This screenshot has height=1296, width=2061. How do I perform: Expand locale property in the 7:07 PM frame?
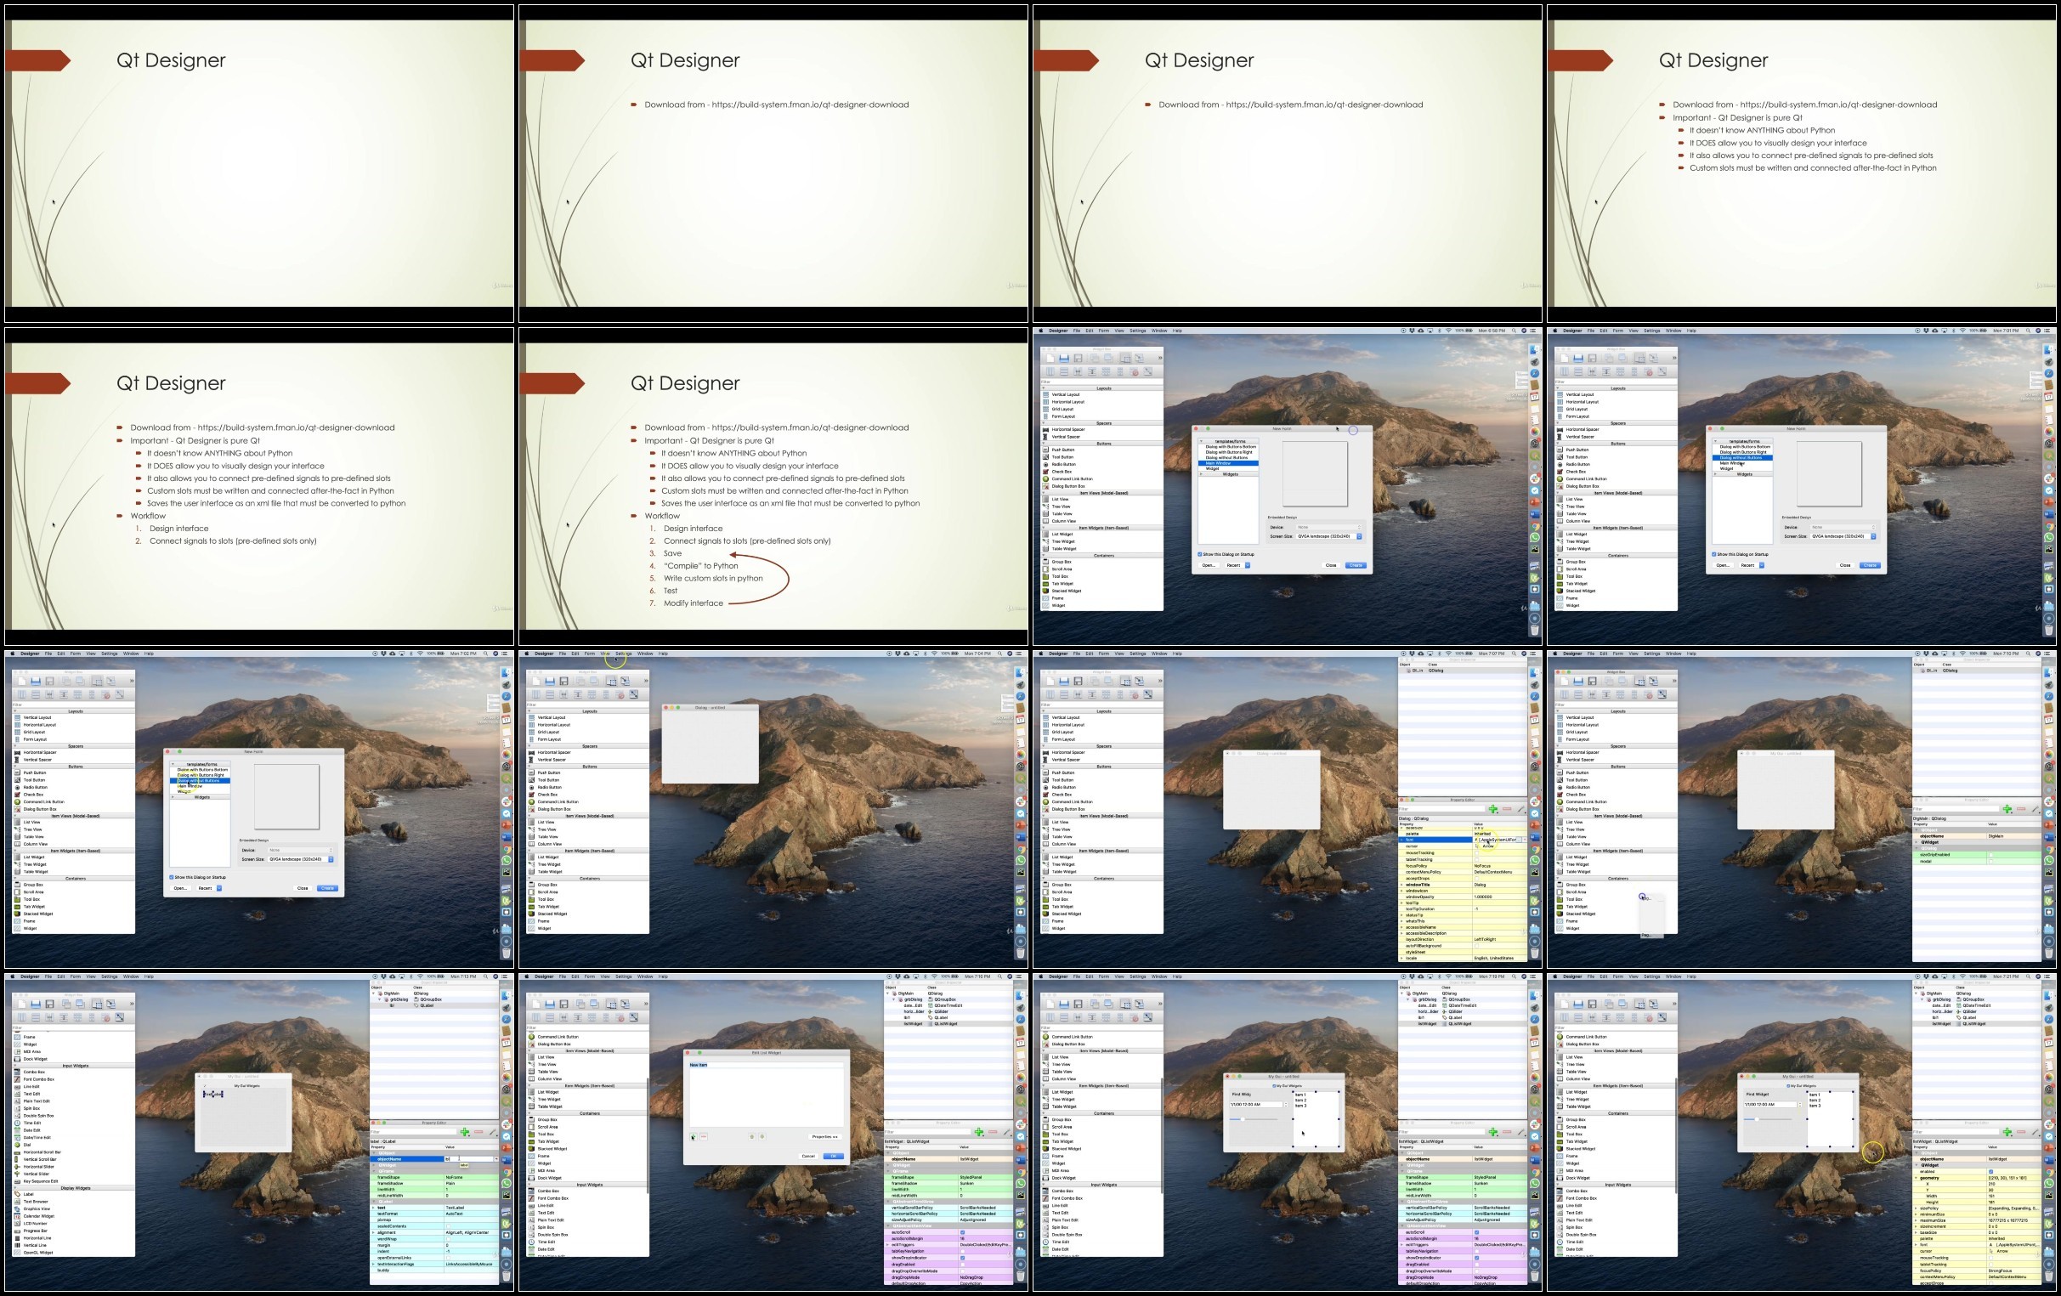coord(1402,958)
